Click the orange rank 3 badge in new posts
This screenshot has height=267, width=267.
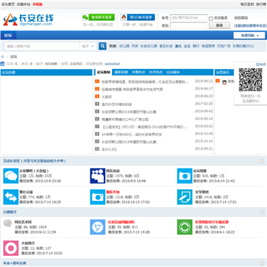click(x=97, y=96)
